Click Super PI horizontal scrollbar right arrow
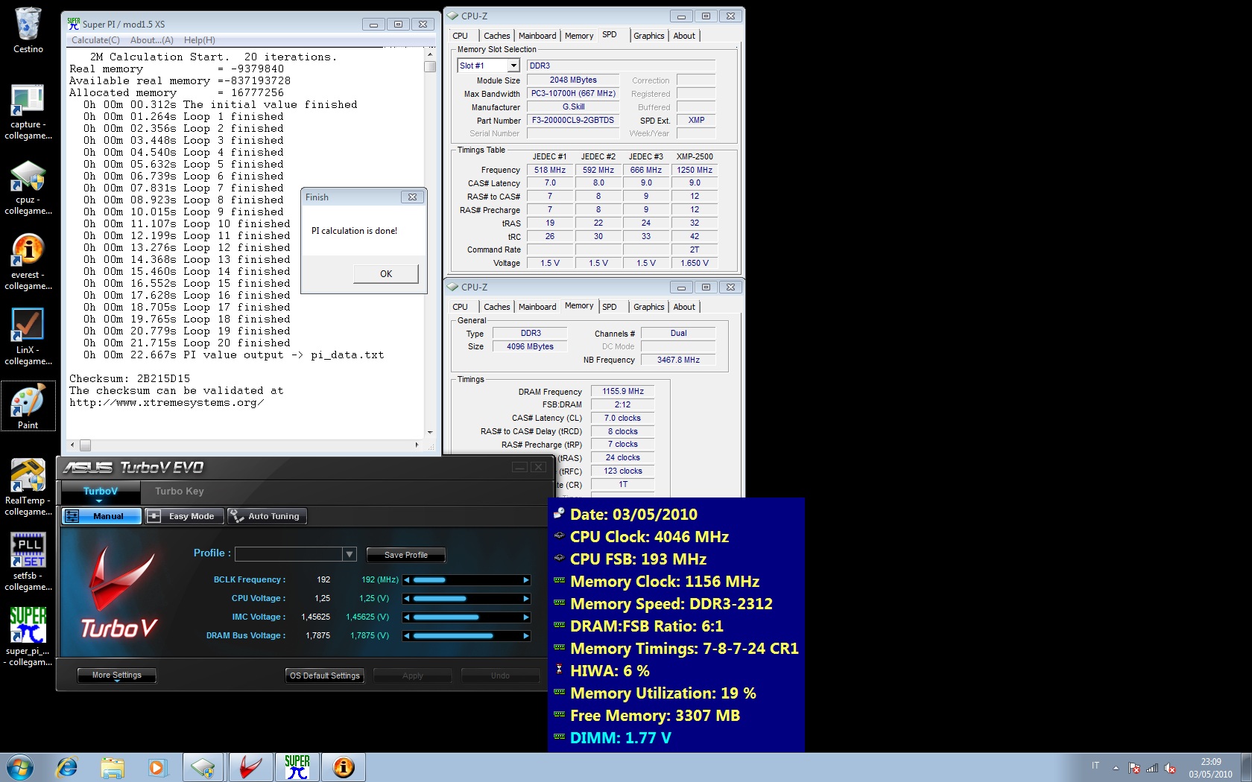The image size is (1252, 782). tap(417, 445)
